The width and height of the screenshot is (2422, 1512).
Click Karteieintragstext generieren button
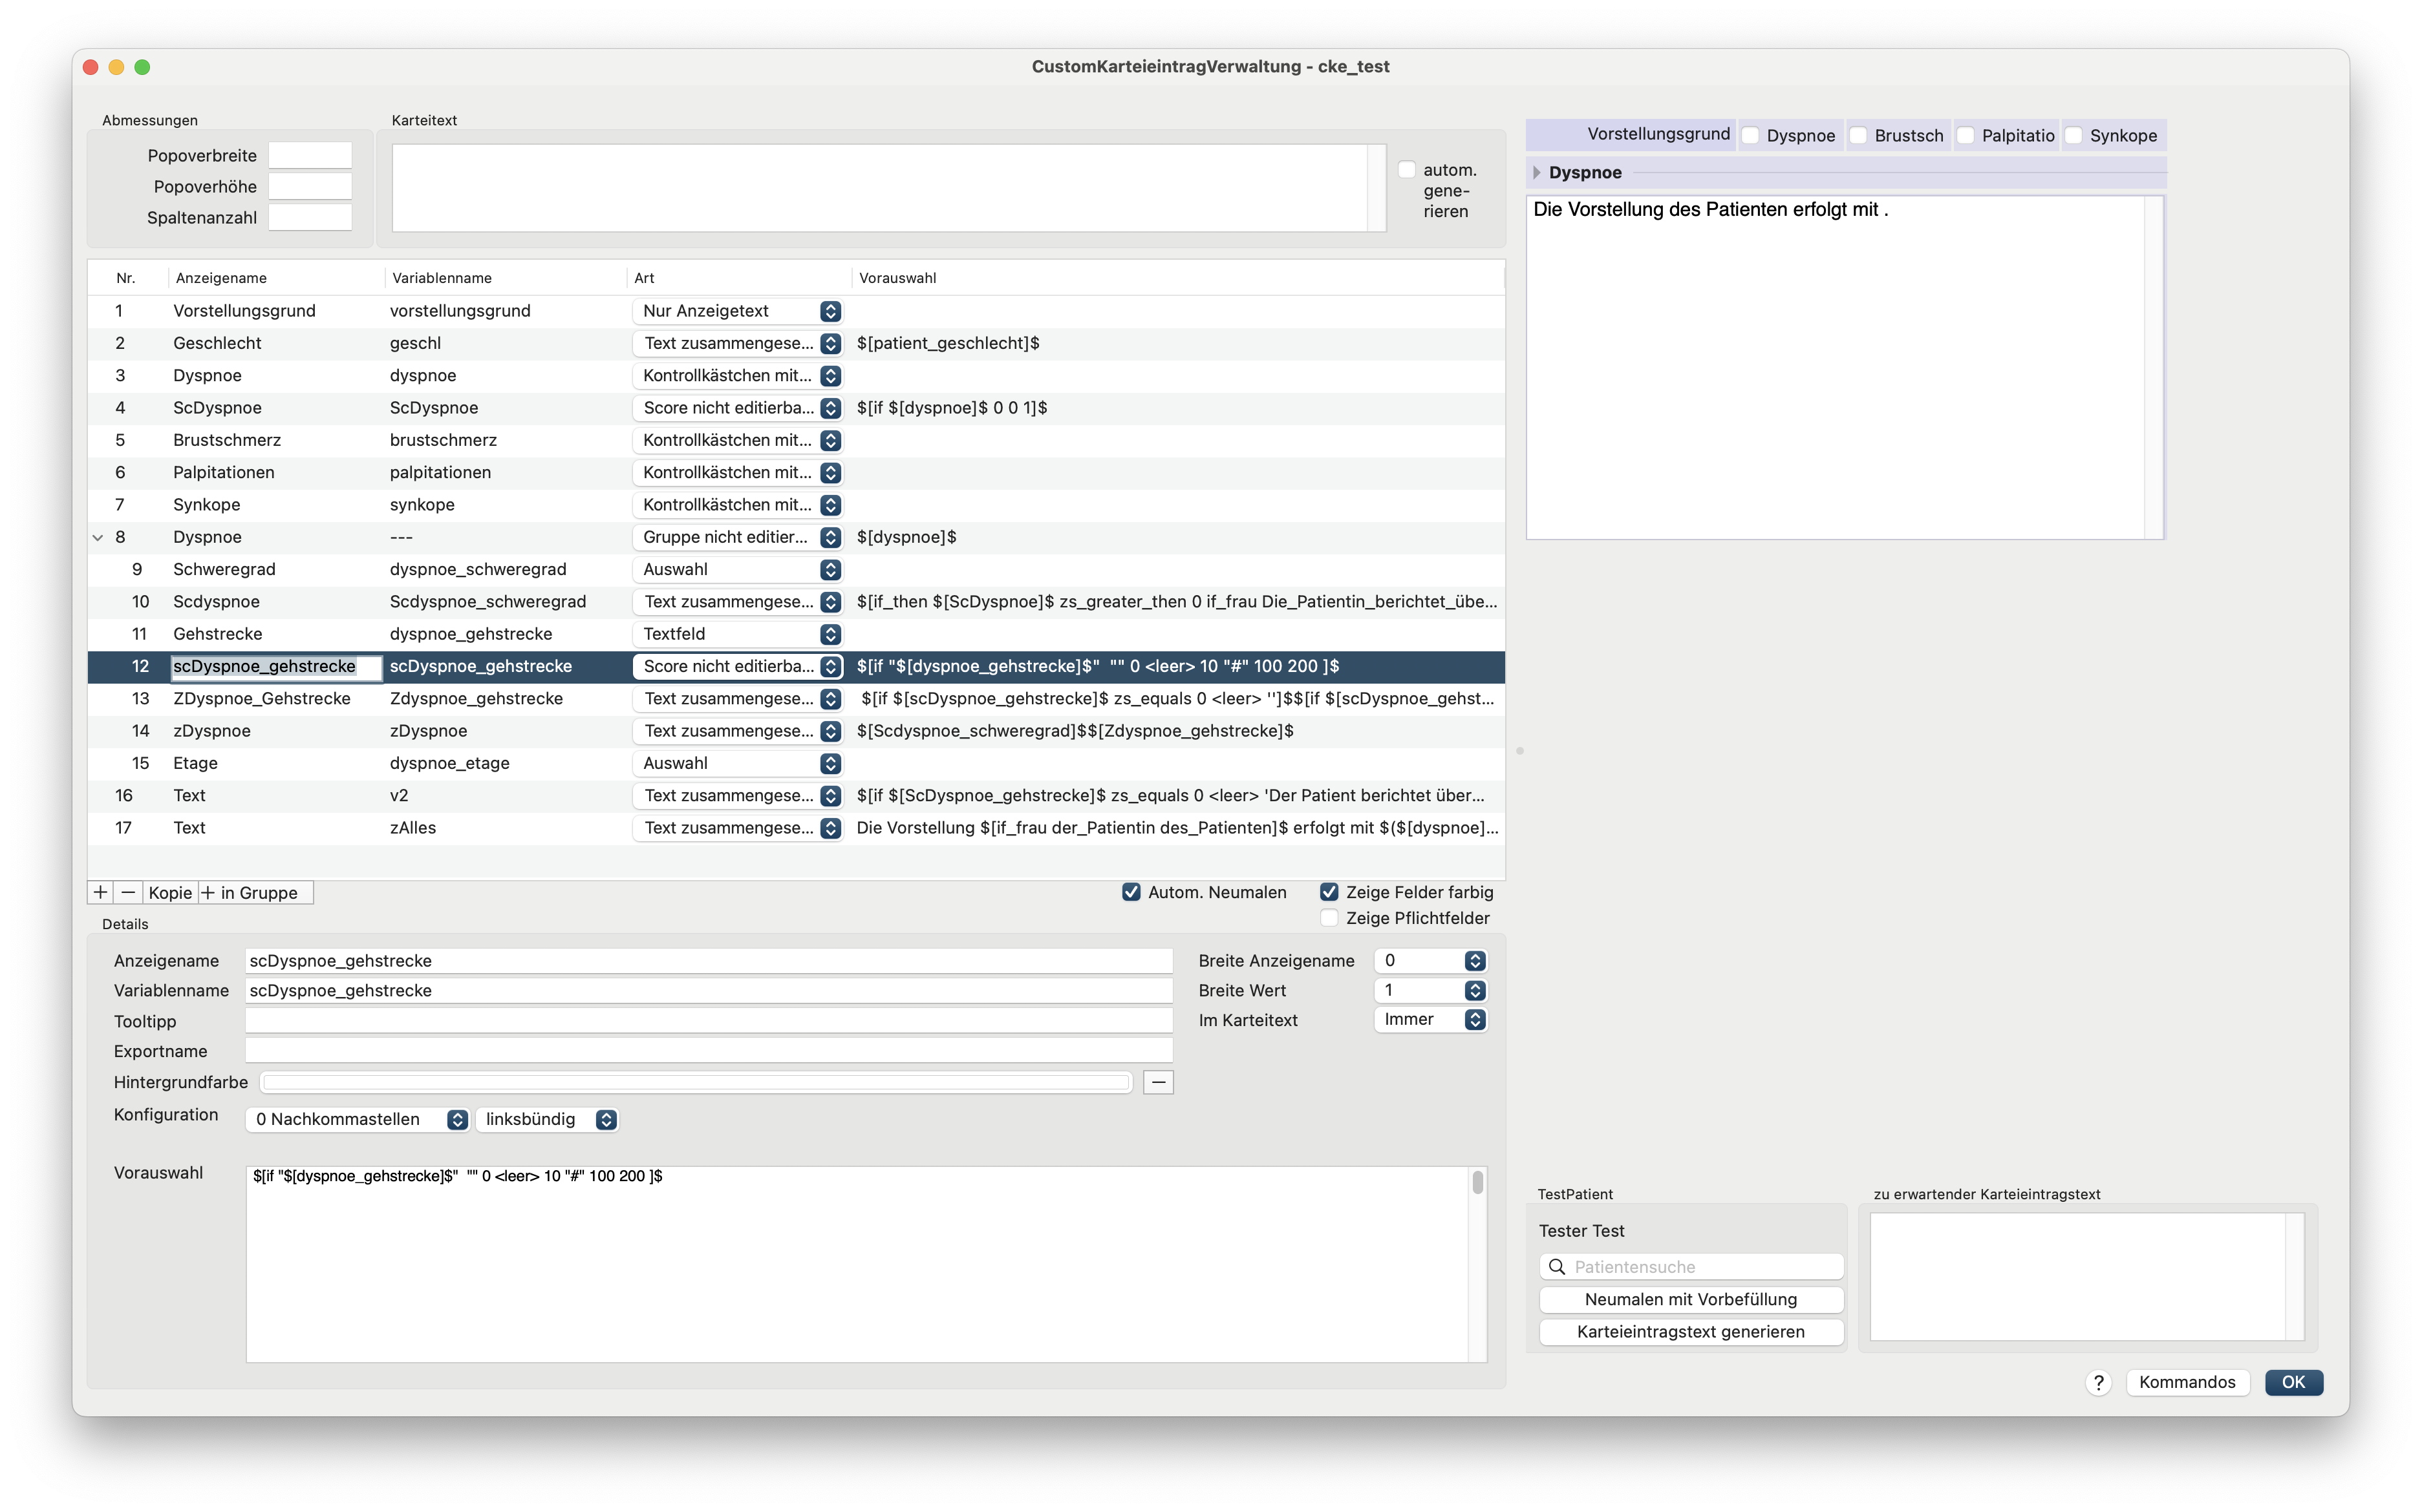[x=1691, y=1332]
